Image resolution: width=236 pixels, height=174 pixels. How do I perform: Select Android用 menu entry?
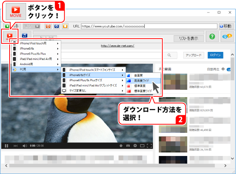click(36, 64)
